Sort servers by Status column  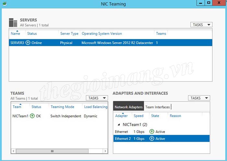pos(32,34)
